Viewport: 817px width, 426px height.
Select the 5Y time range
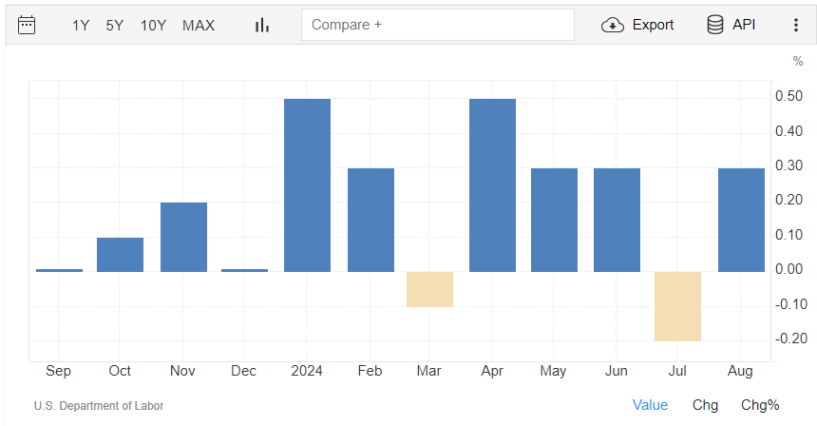[x=115, y=26]
